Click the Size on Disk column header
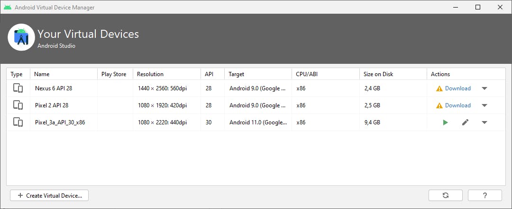 click(378, 74)
